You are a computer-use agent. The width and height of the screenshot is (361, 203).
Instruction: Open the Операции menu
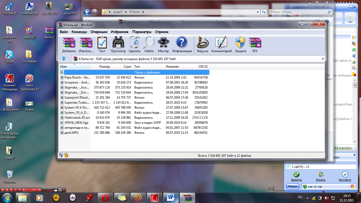99,32
